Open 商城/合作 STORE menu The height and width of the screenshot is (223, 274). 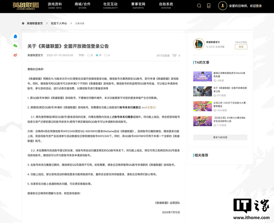coord(83,5)
